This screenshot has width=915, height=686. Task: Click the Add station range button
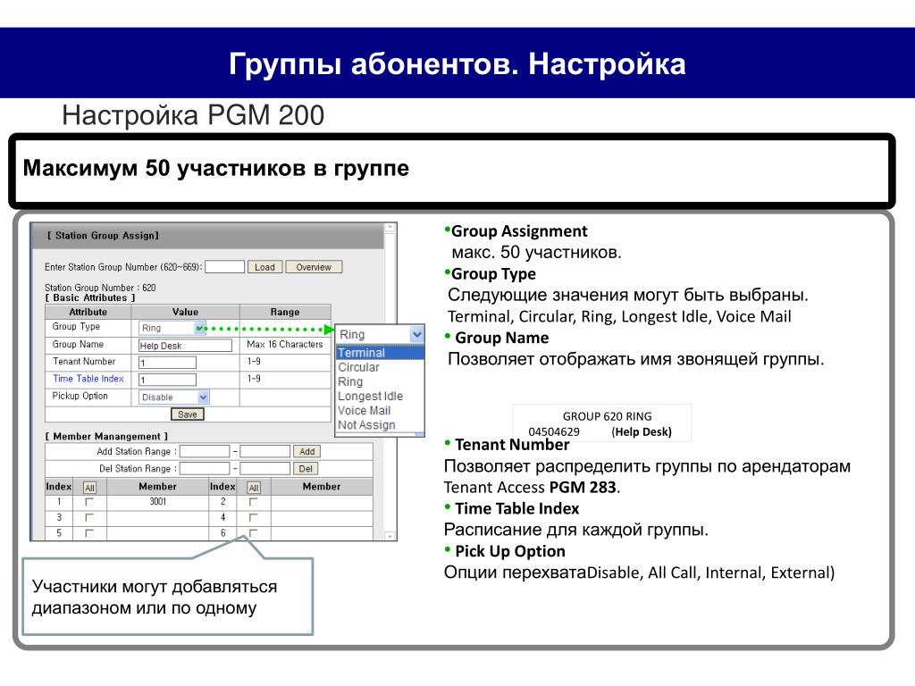[x=307, y=451]
